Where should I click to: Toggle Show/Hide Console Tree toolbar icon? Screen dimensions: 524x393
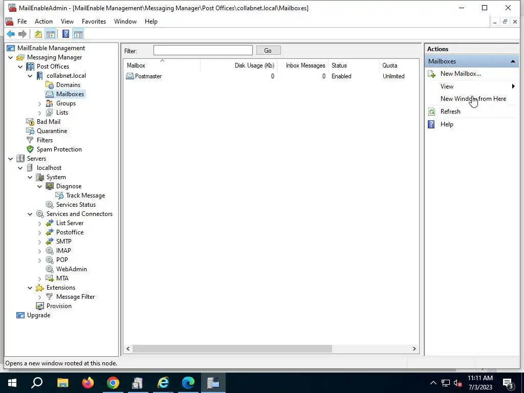[51, 34]
